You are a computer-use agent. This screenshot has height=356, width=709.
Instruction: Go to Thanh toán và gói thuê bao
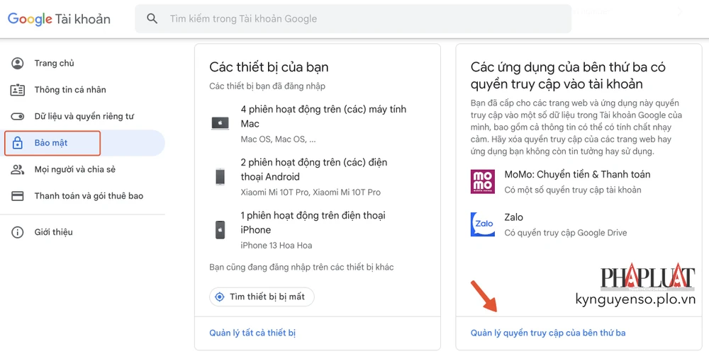point(89,196)
